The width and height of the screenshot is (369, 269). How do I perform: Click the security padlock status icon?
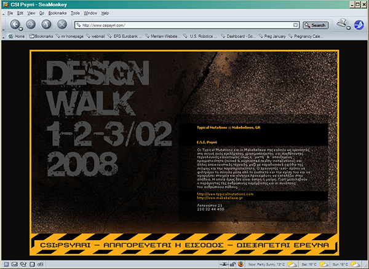232,264
